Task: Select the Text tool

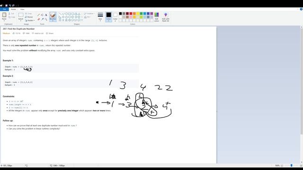Action: pyautogui.click(x=46, y=15)
